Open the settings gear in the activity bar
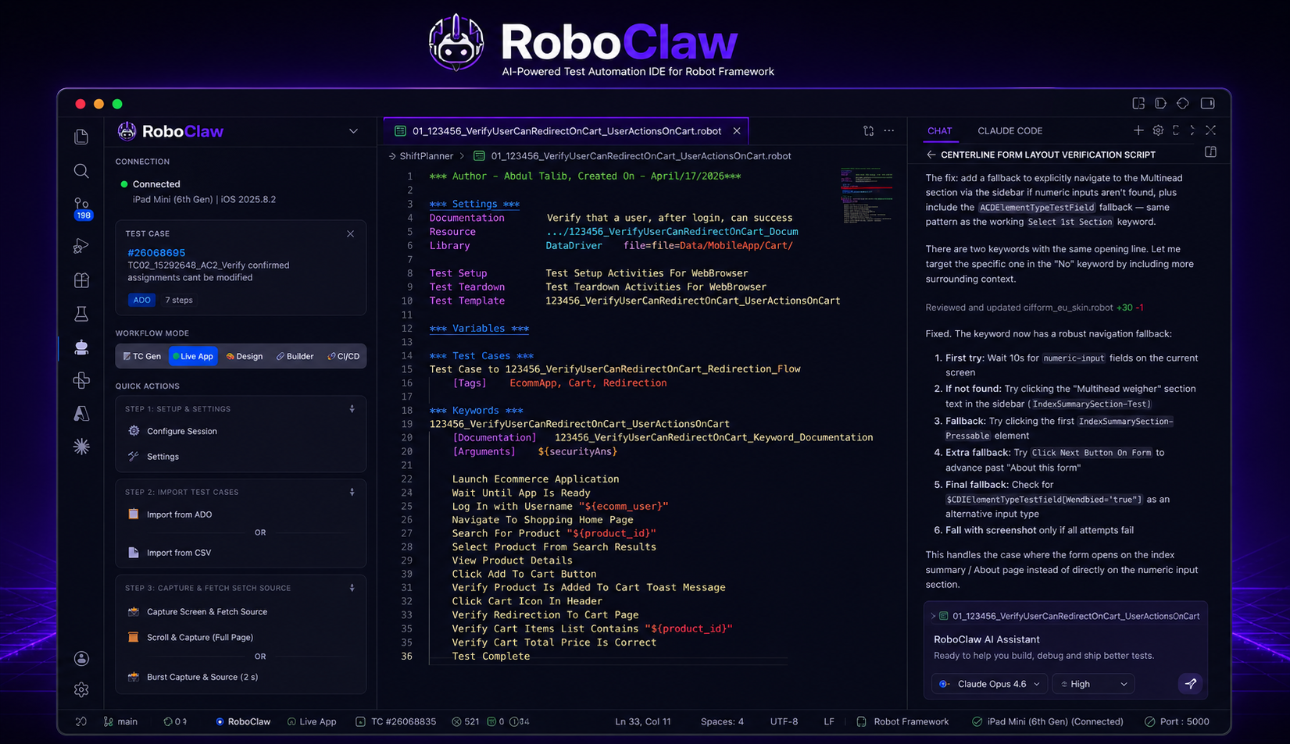The width and height of the screenshot is (1290, 744). pos(81,690)
